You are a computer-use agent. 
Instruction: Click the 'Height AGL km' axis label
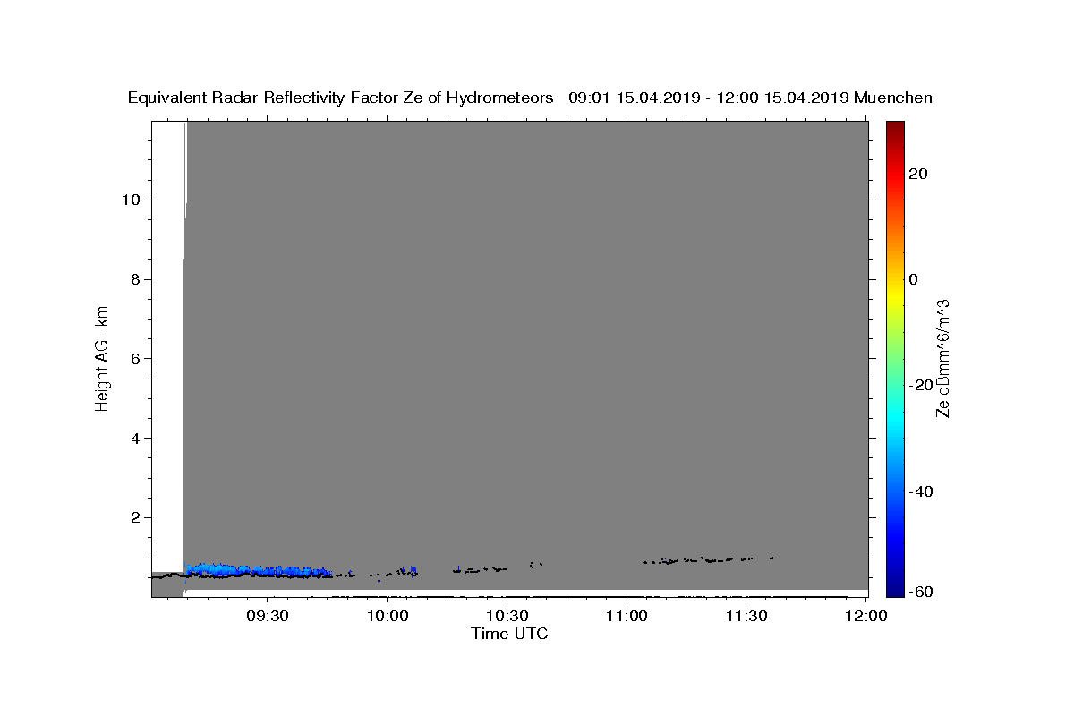(102, 357)
